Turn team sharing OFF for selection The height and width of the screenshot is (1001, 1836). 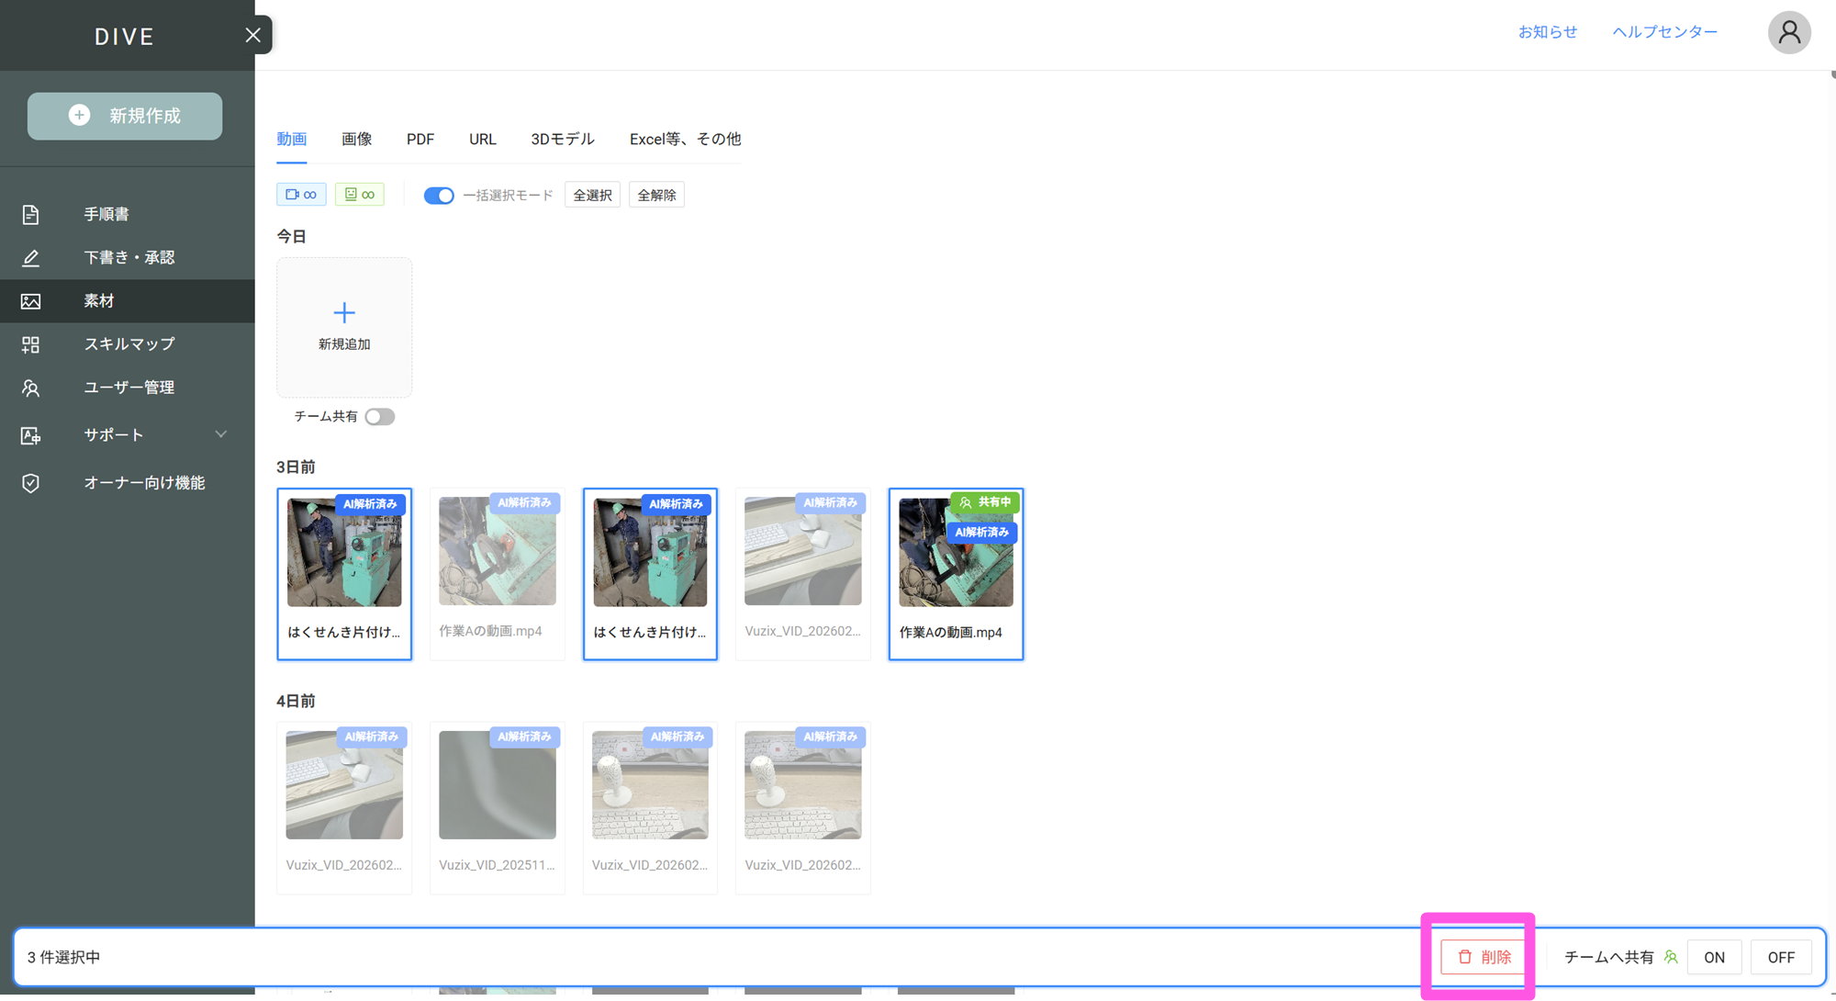pos(1780,957)
